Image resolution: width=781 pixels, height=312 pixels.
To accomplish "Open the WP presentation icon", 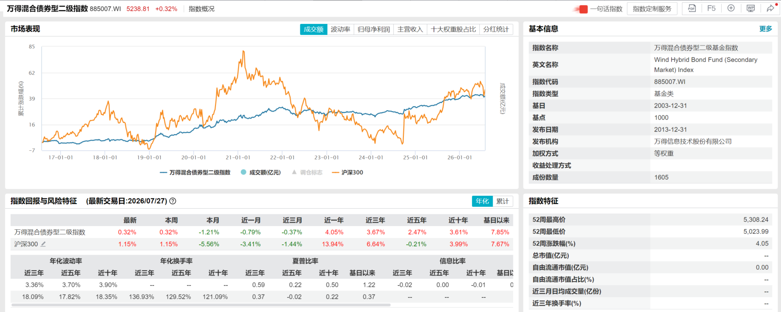I will tap(751, 8).
